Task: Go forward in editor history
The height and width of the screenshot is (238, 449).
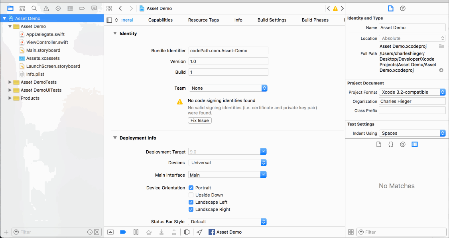Action: point(131,8)
